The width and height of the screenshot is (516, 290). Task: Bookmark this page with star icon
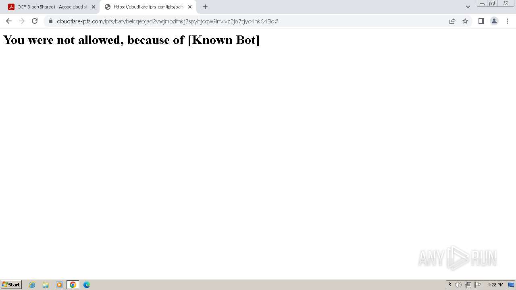point(465,21)
